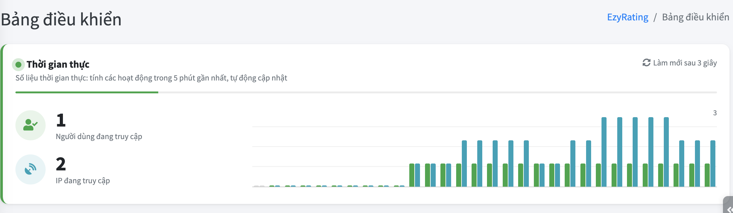This screenshot has width=733, height=213.
Task: Click the active users count '1'
Action: tap(61, 120)
